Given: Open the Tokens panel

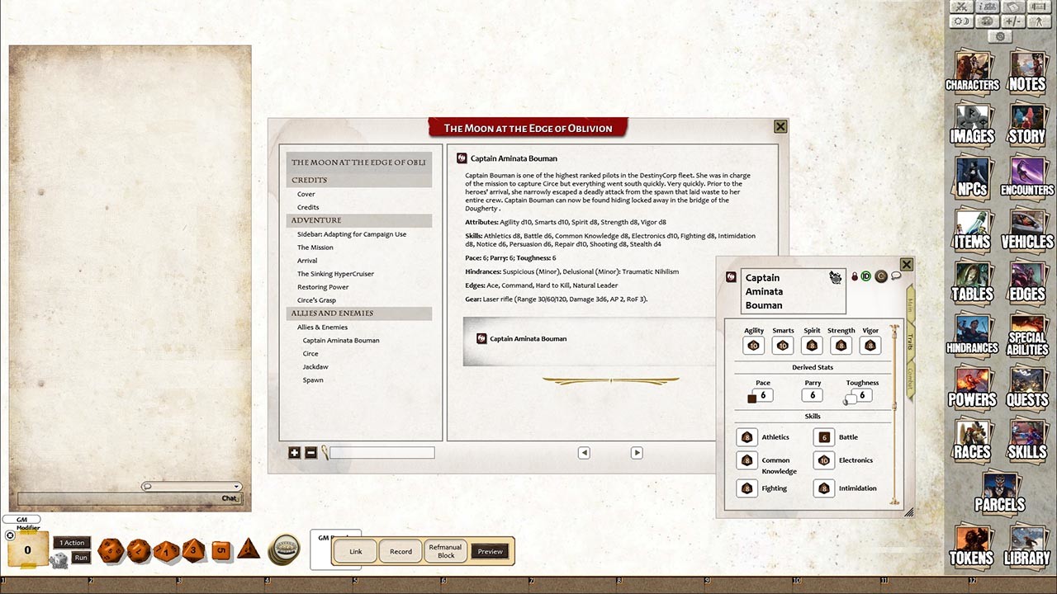Looking at the screenshot, I should tap(972, 546).
